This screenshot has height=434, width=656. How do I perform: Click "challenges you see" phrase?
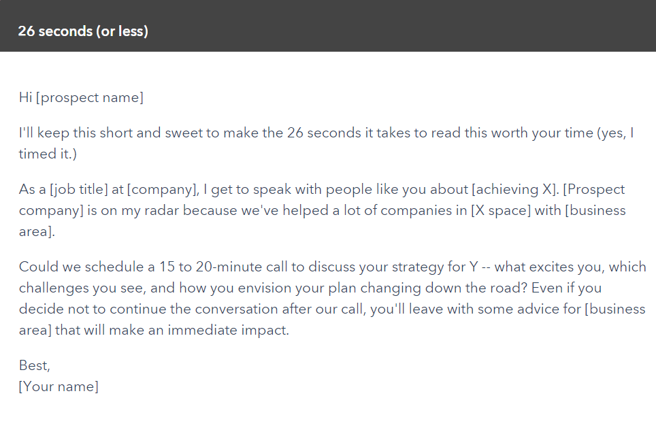tap(81, 288)
